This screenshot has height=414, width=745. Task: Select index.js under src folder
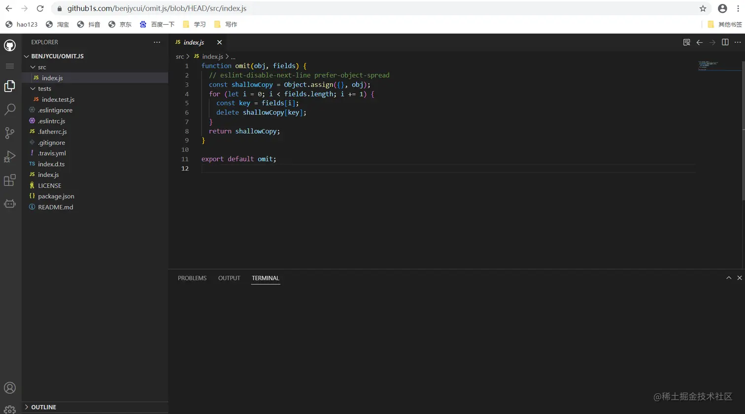pos(95,78)
